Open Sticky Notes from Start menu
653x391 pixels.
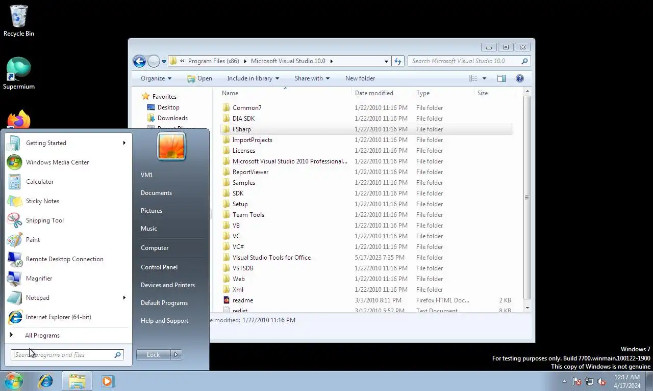tap(68, 201)
